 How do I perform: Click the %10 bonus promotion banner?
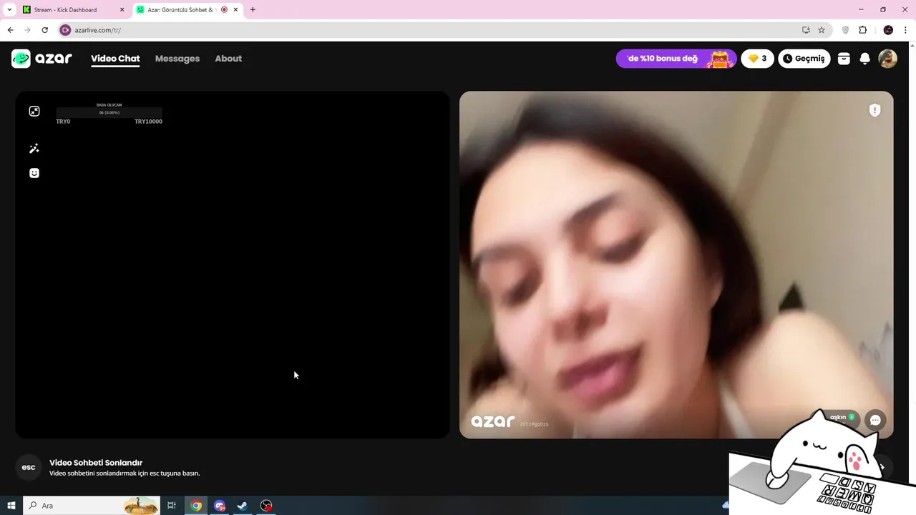676,59
